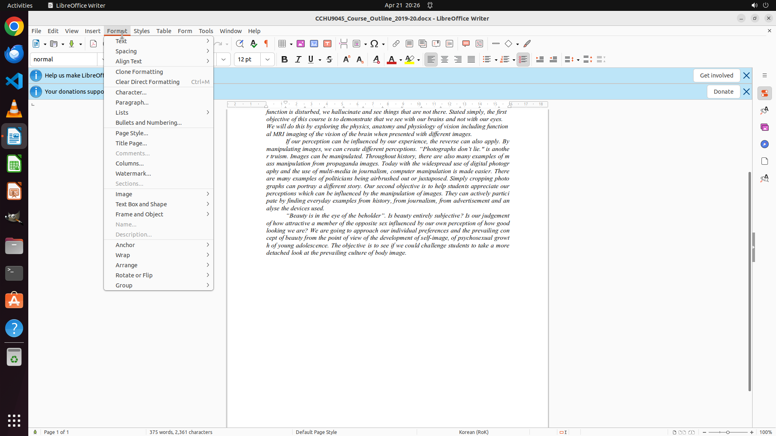The image size is (776, 436).
Task: Click the Get involved button
Action: coord(716,75)
